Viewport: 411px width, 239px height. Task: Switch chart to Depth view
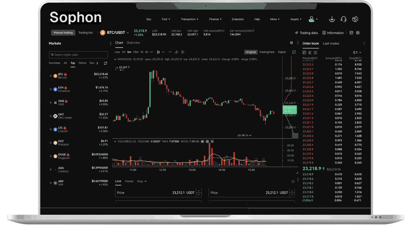coord(282,52)
